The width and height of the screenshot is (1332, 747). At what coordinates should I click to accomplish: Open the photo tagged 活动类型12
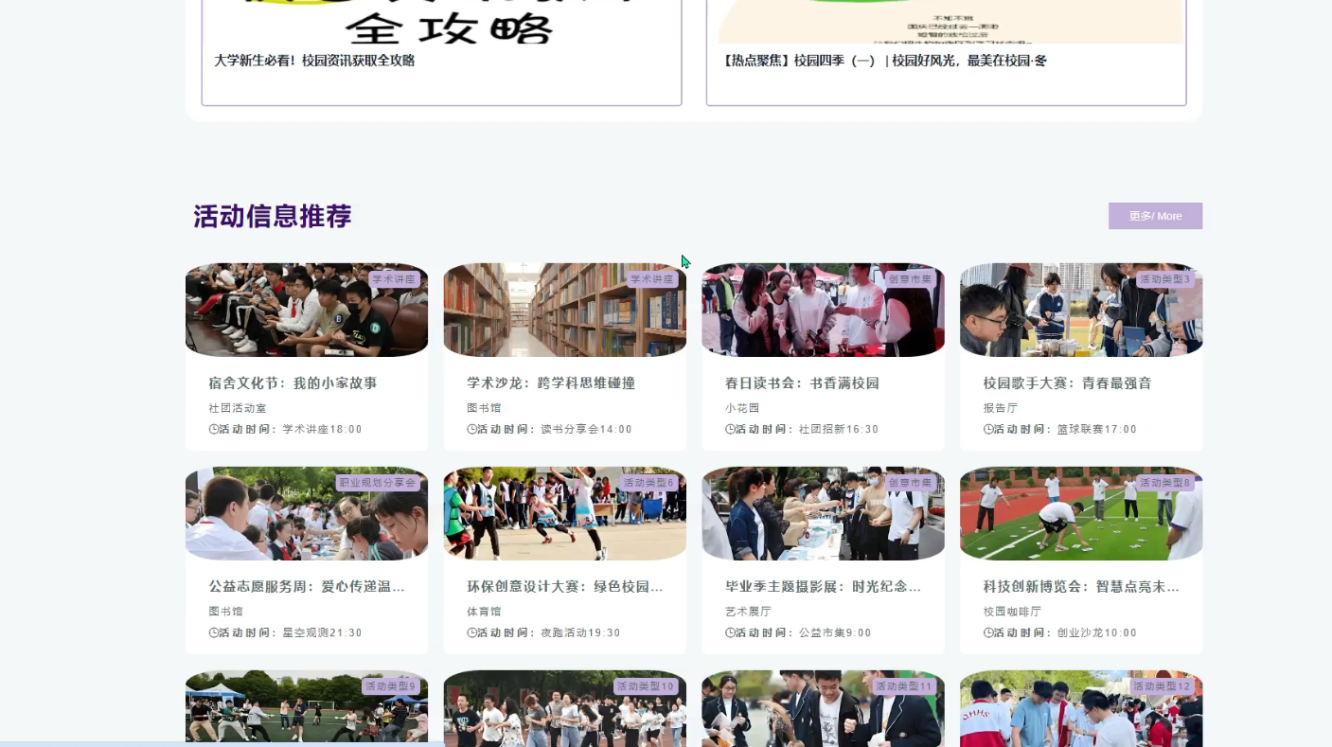1081,708
